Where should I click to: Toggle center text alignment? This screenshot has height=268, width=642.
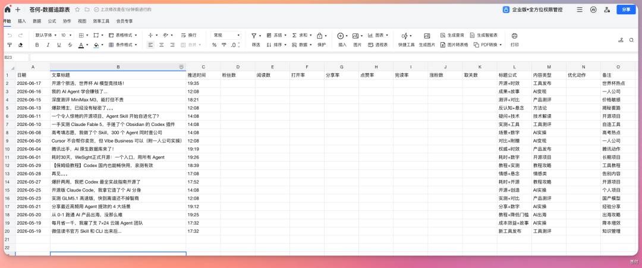click(x=161, y=45)
